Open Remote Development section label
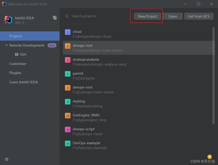The width and height of the screenshot is (218, 165). point(27,45)
